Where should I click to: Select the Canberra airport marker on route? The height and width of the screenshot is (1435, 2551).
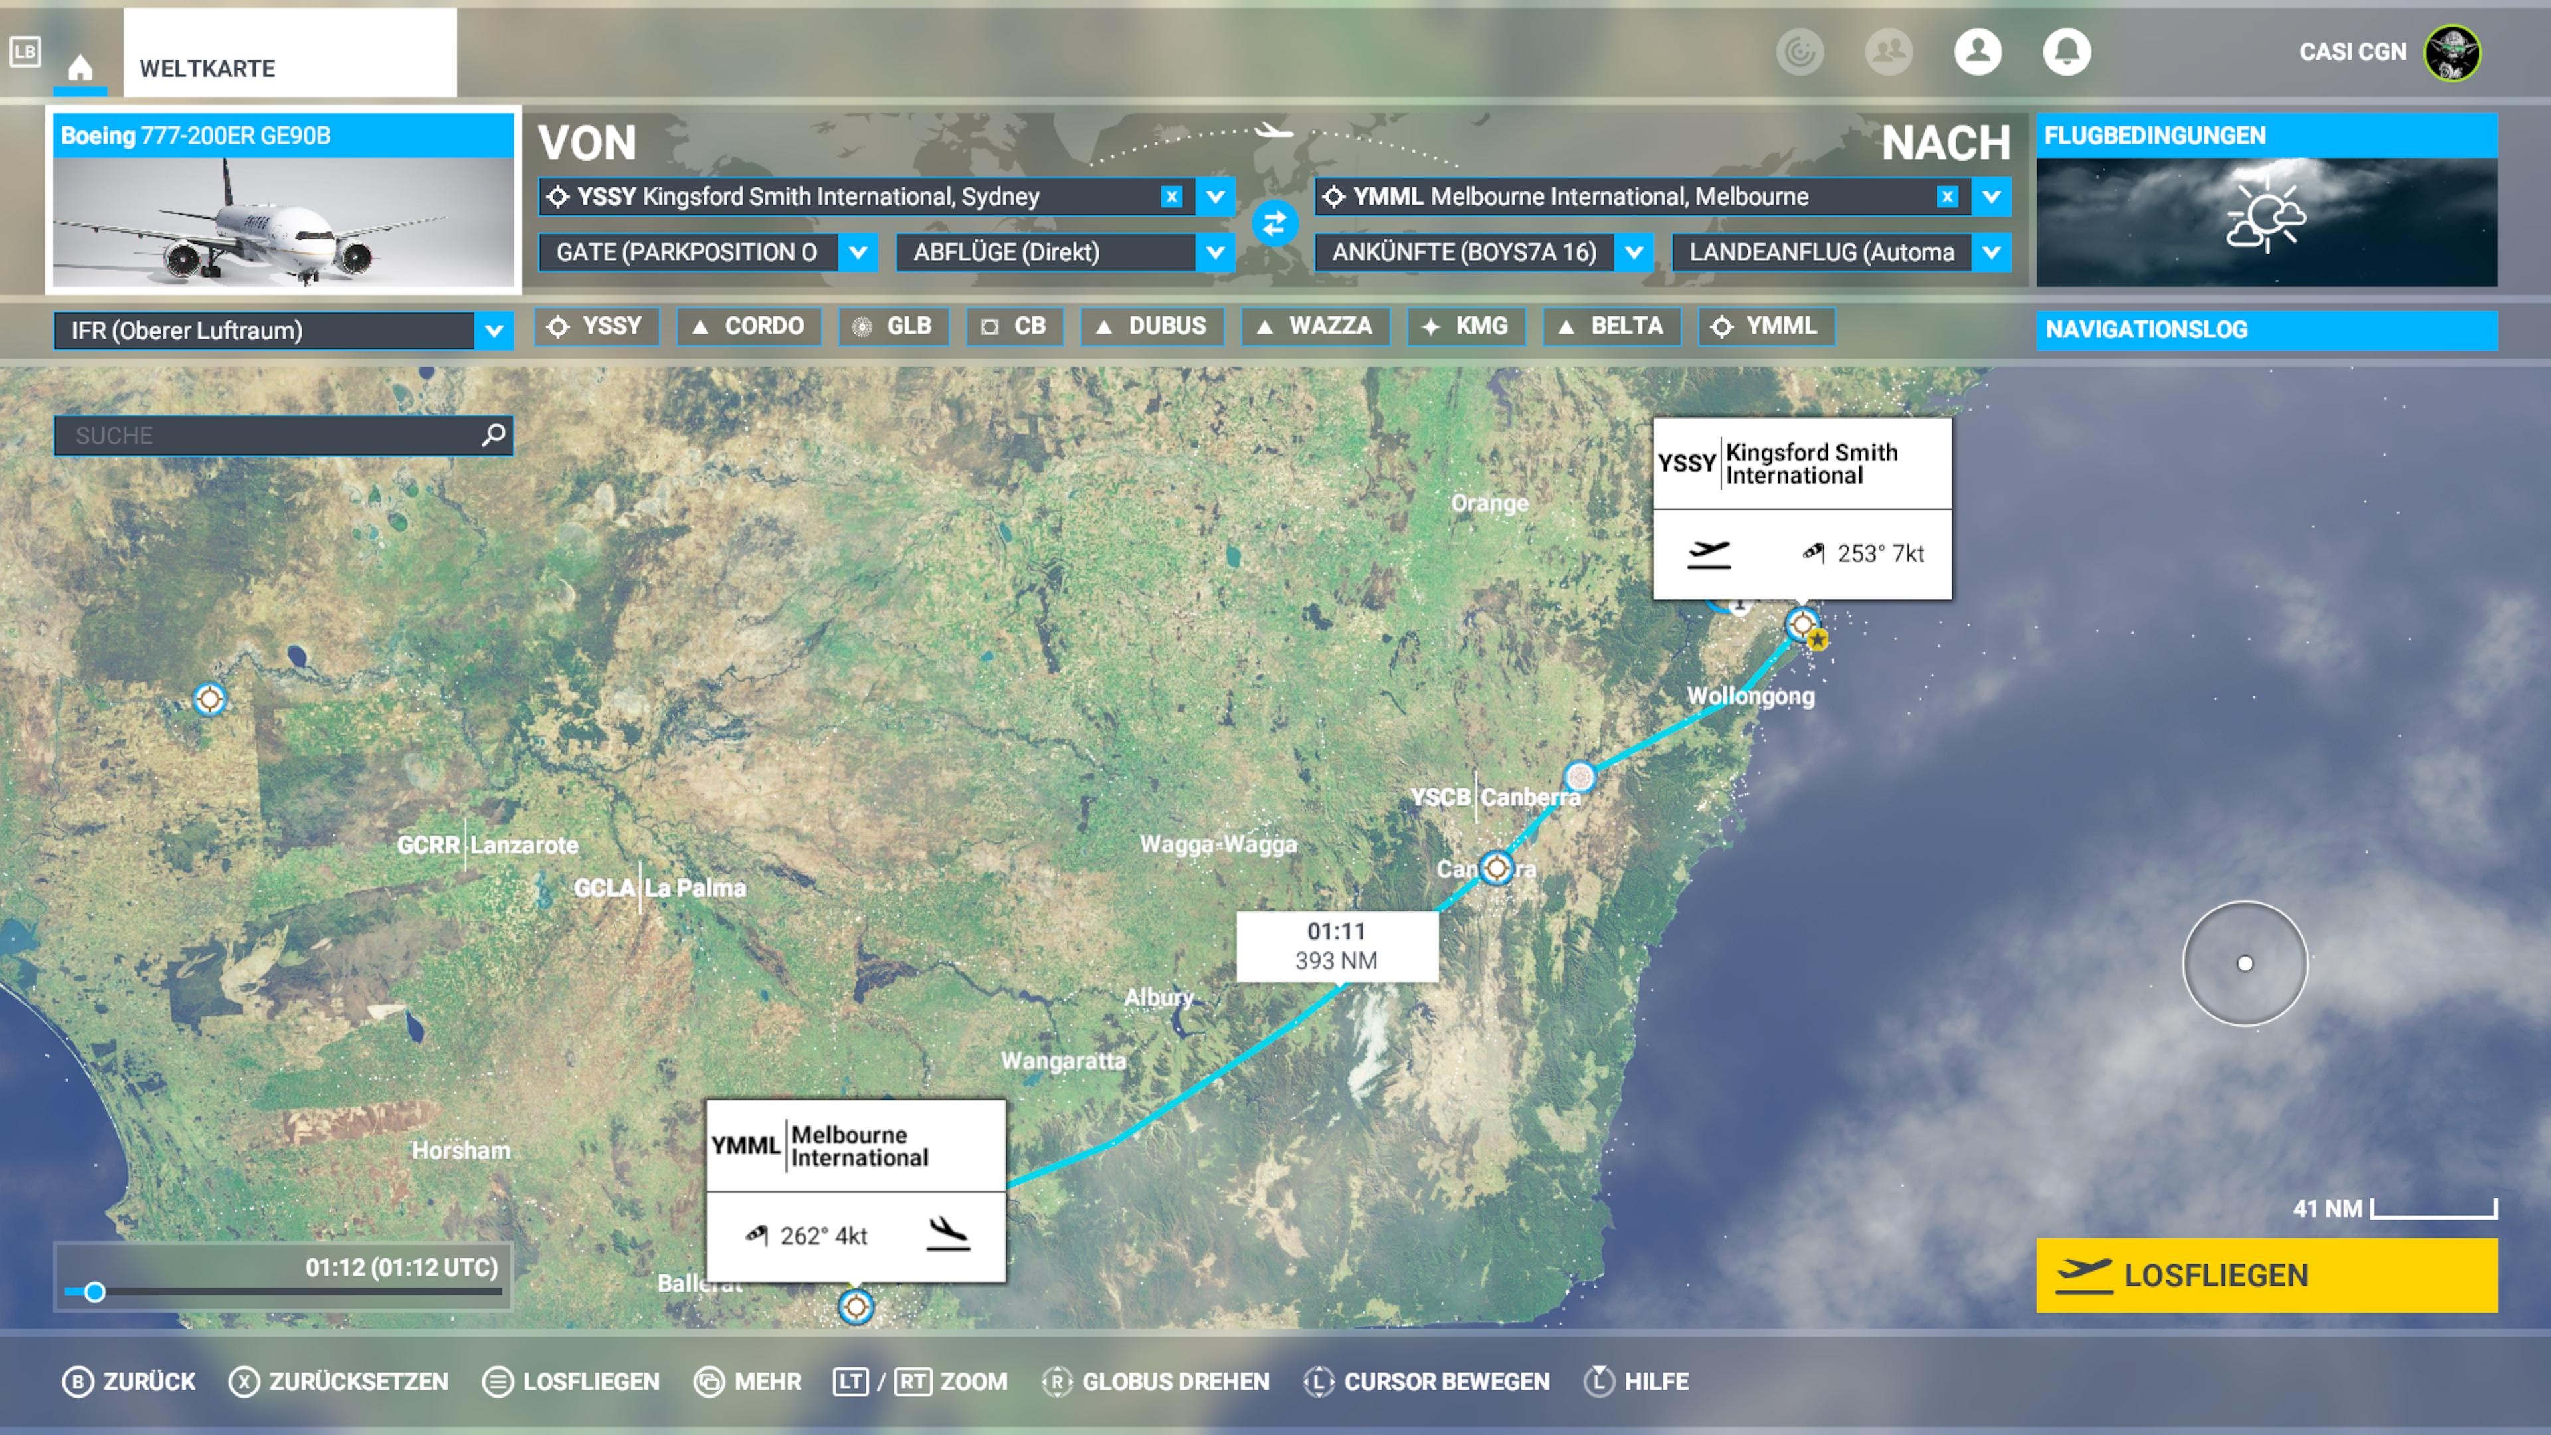[x=1495, y=868]
